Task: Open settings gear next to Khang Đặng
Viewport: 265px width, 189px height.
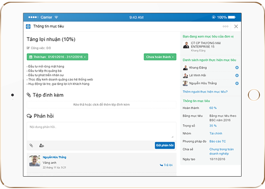Action: (x=237, y=67)
